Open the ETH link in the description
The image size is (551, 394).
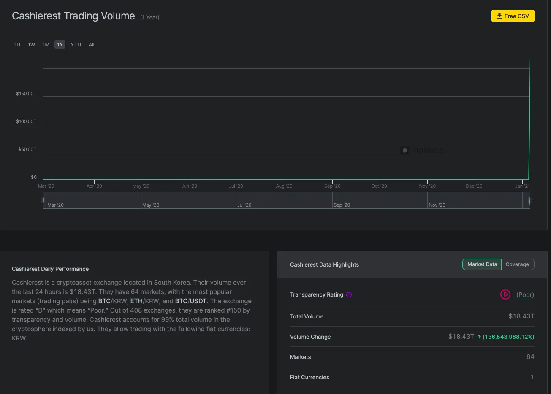[136, 301]
